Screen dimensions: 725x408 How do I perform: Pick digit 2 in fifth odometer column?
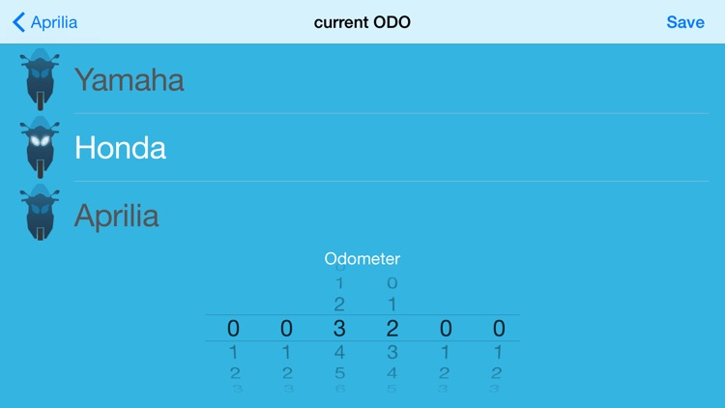445,372
